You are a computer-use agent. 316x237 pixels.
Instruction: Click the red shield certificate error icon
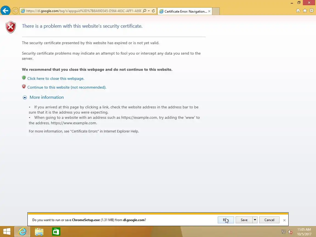[11, 27]
